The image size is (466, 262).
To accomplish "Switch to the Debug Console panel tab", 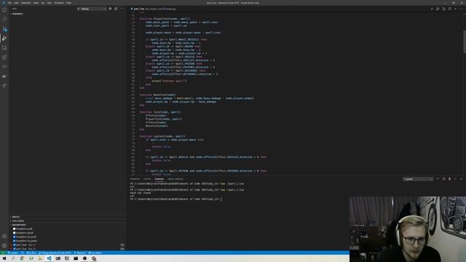I will pos(175,179).
